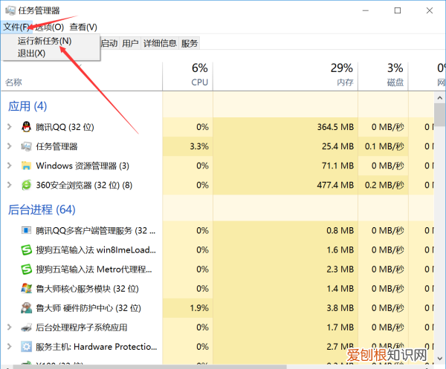Click the 任务管理器 process icon
The width and height of the screenshot is (446, 369).
coord(27,146)
